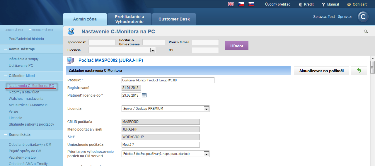Click the magnifier search icon
The width and height of the screenshot is (375, 166).
pos(366,31)
